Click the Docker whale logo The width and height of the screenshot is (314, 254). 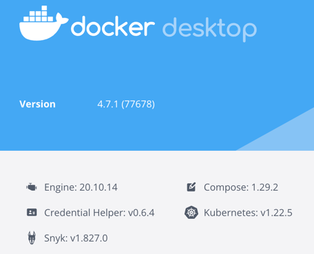[43, 23]
